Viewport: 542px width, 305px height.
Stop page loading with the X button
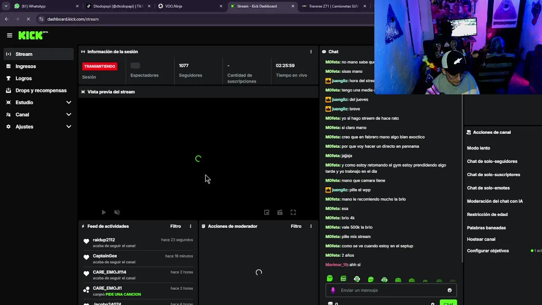click(28, 19)
